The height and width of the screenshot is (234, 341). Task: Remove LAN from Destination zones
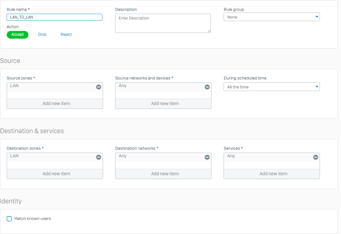coord(99,157)
